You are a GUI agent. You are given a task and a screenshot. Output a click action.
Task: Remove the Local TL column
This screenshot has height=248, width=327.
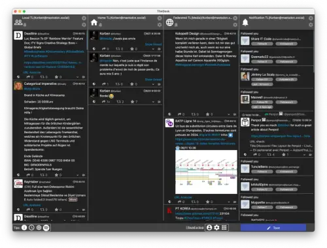coord(84,18)
